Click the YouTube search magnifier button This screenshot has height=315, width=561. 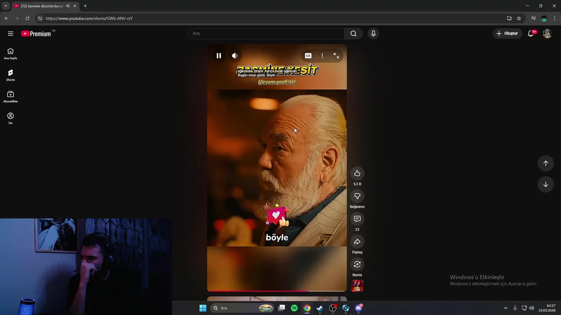point(353,33)
